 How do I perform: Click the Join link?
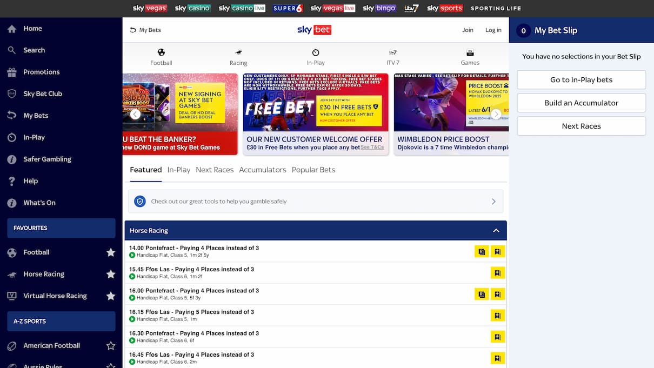468,30
